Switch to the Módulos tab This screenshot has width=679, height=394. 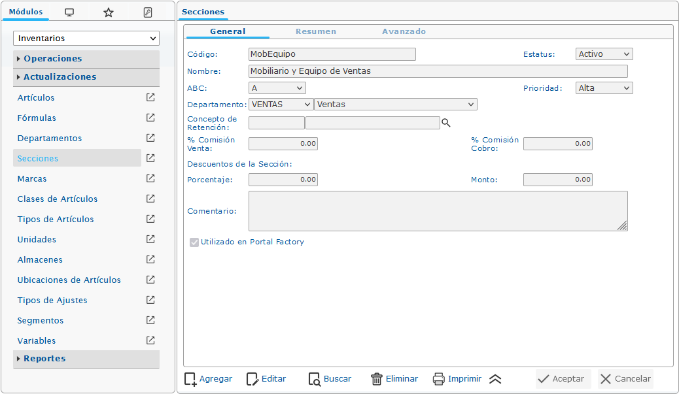(26, 12)
